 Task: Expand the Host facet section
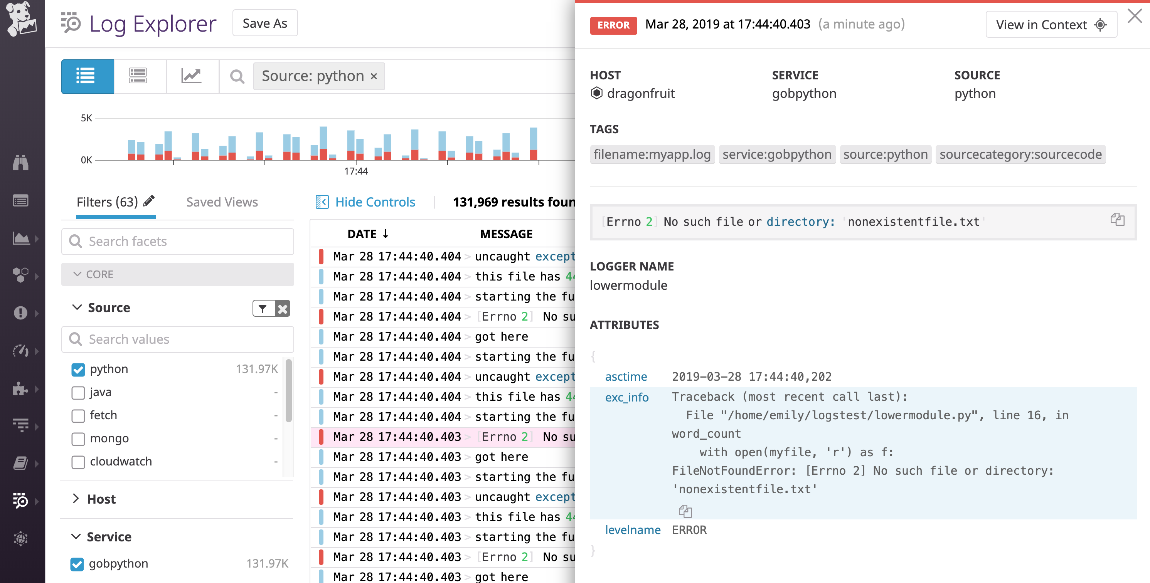pos(76,499)
